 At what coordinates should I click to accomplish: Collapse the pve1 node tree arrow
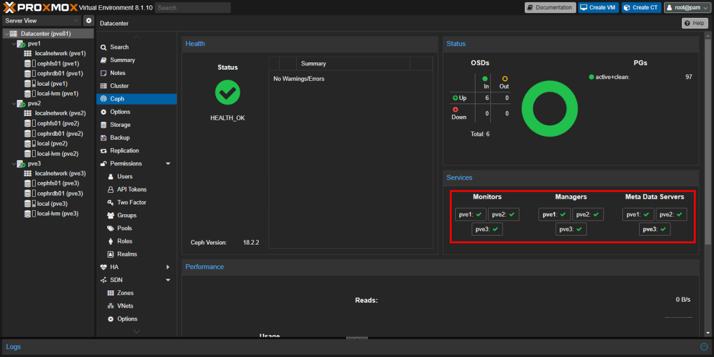[14, 44]
